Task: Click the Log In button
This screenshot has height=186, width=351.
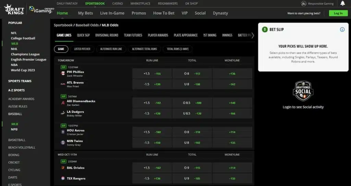Action: [x=338, y=13]
